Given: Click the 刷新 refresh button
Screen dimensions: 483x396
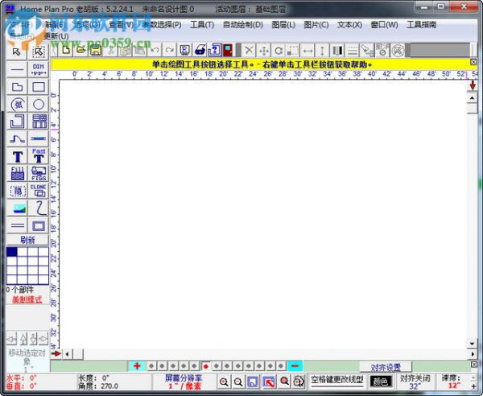Looking at the screenshot, I should pos(27,240).
